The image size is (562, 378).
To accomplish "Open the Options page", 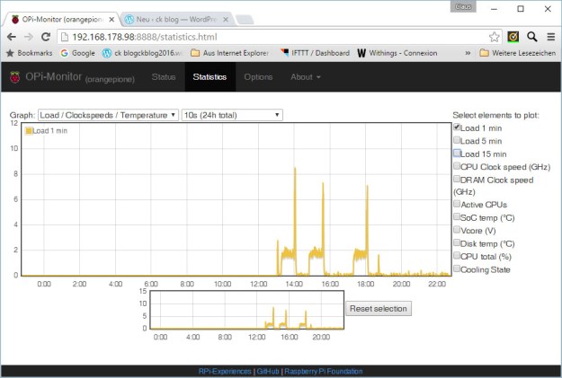I will coord(258,77).
